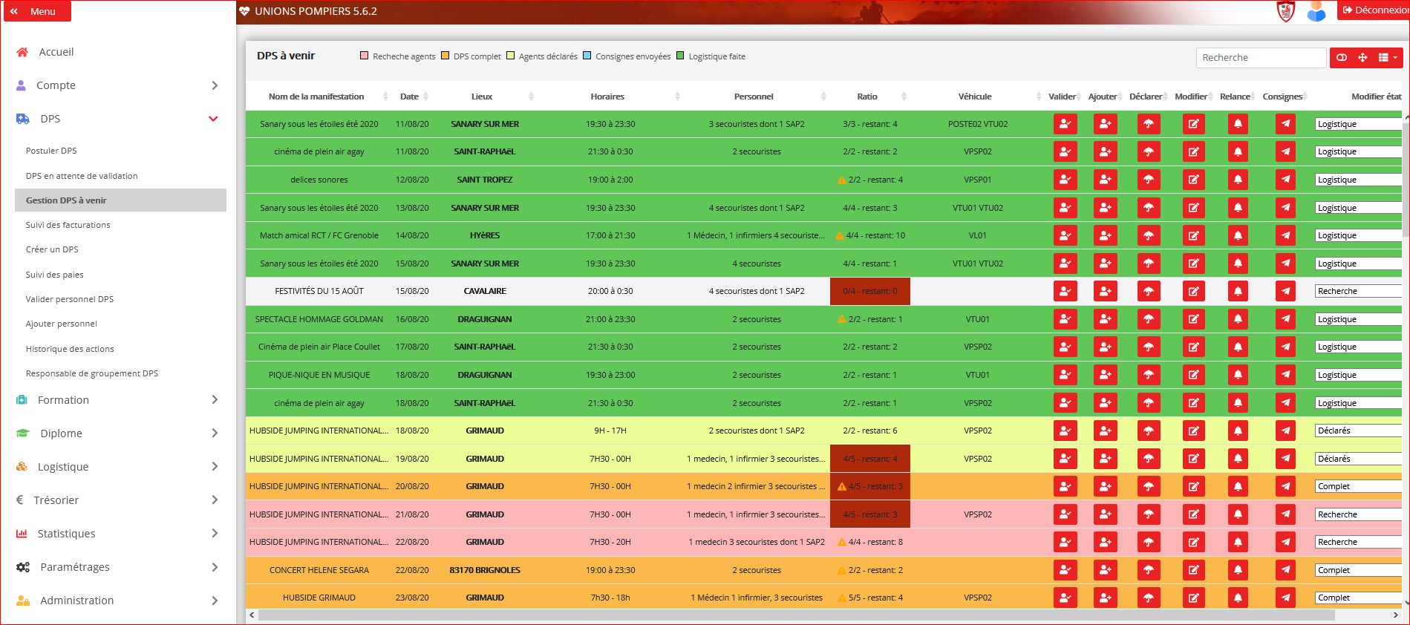Click the firefighter union crest logo
The height and width of the screenshot is (625, 1410).
1286,11
